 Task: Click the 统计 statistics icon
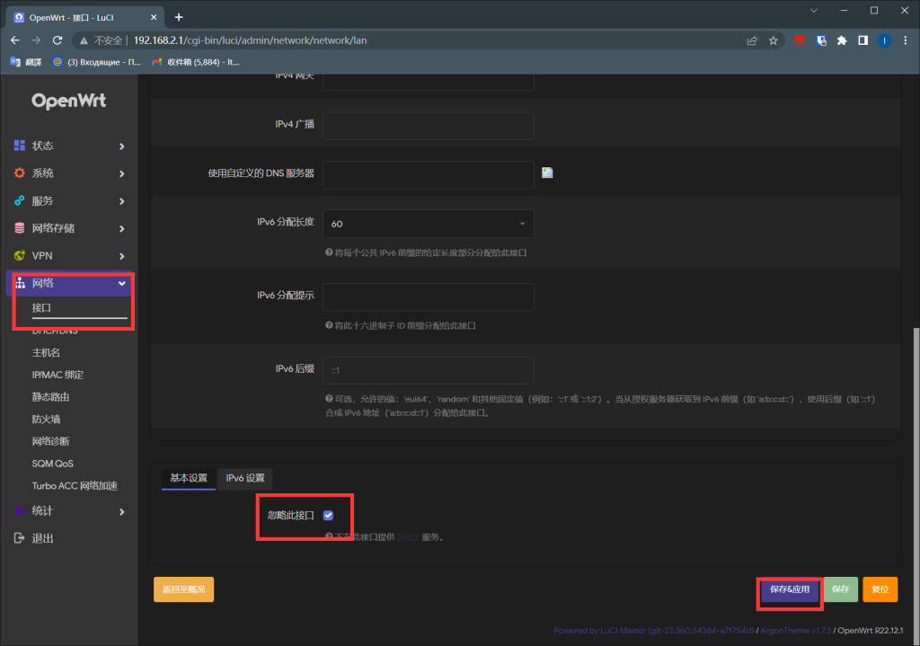tap(20, 511)
